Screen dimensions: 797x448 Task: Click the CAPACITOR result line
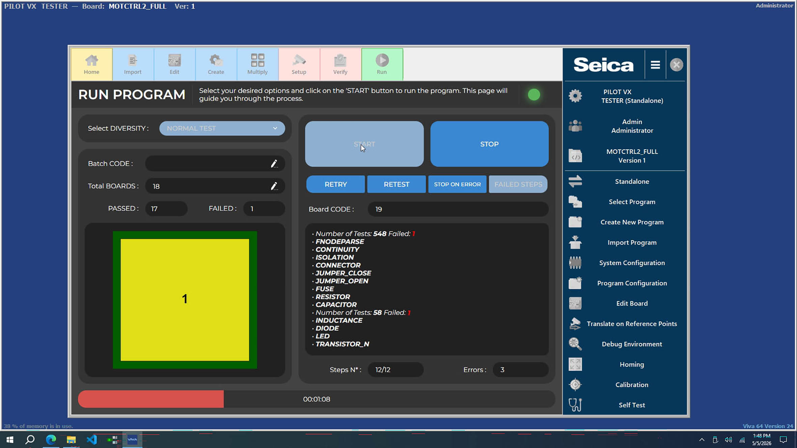(336, 305)
